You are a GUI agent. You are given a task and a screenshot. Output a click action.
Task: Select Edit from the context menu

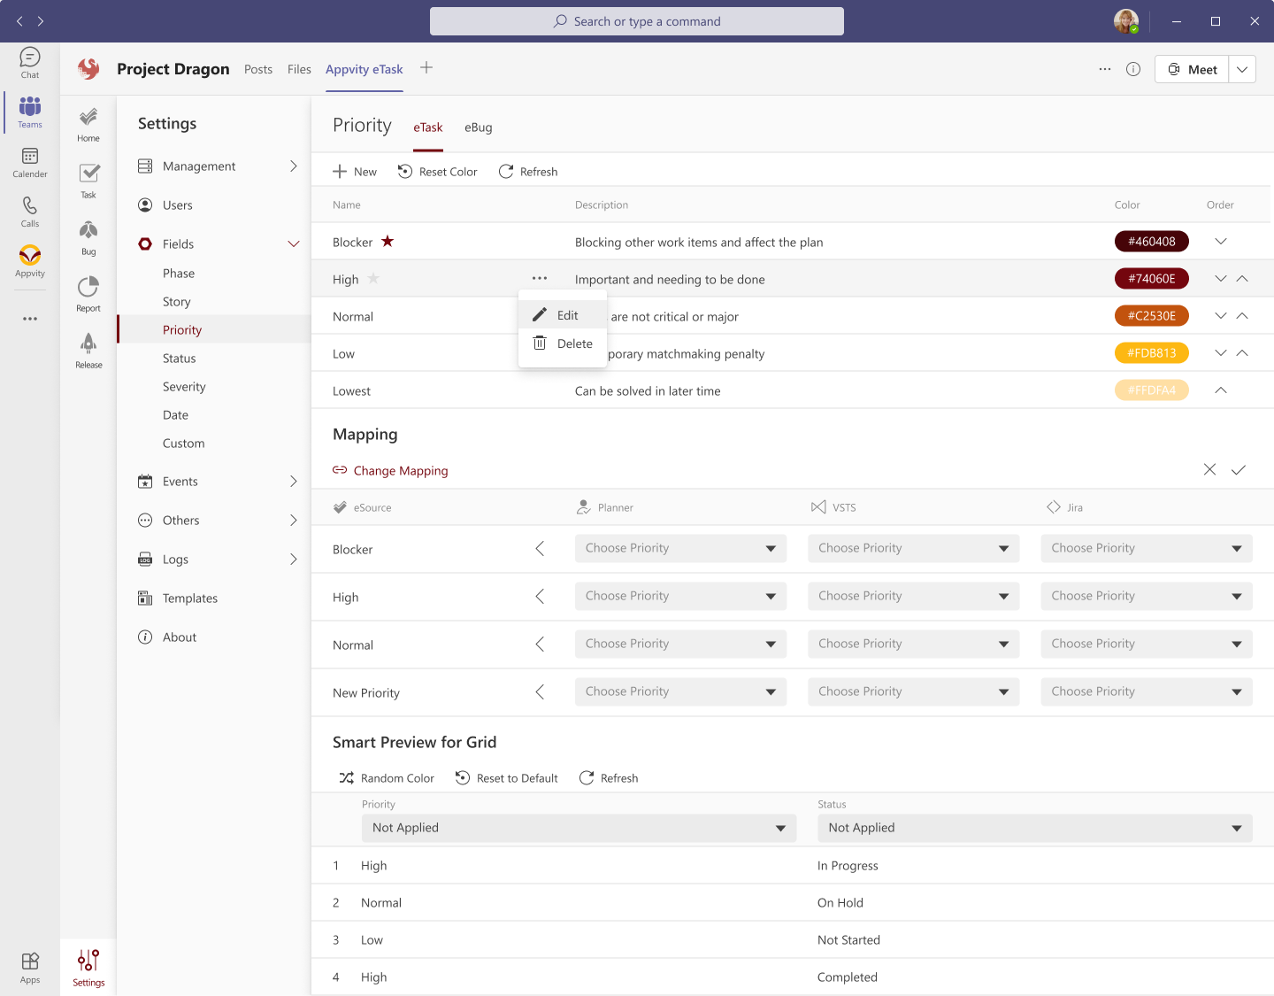click(x=566, y=315)
